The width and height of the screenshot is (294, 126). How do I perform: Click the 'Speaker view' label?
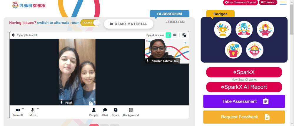click(x=155, y=35)
